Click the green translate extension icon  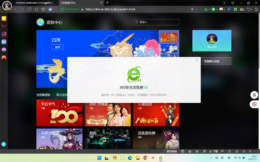tap(214, 9)
